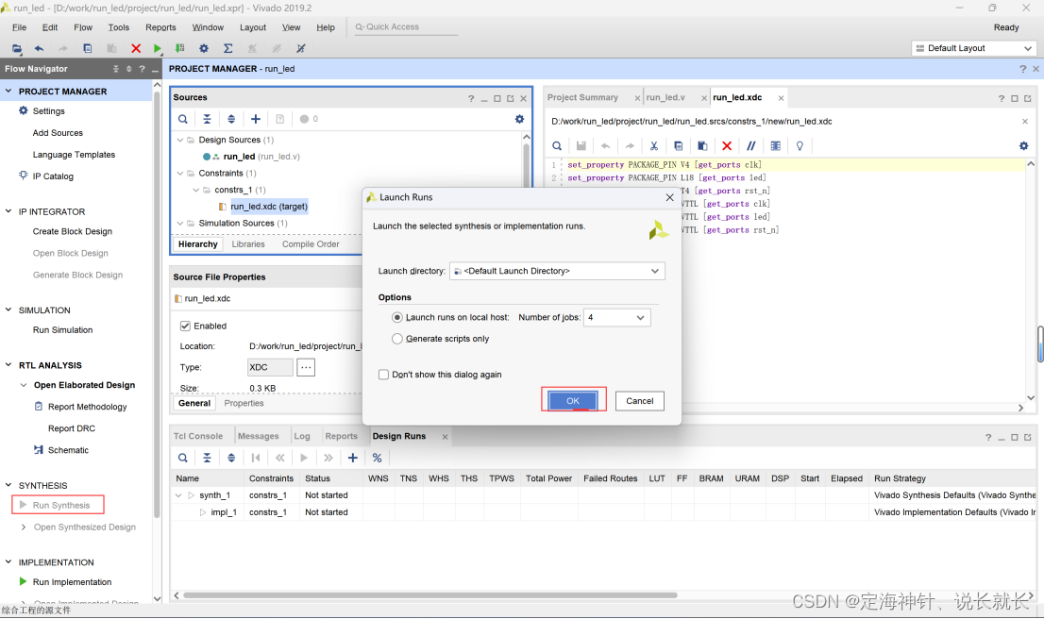Click Collapse All icon in Sources panel
The image size is (1044, 619).
(207, 119)
